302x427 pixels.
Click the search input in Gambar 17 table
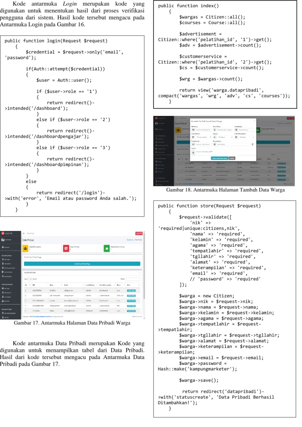point(133,279)
